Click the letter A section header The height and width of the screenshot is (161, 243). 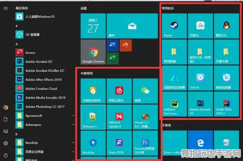pyautogui.click(x=17, y=44)
